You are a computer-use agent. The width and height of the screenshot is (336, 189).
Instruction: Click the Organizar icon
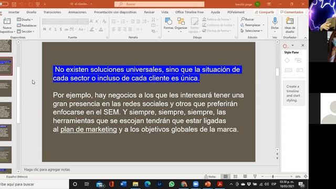181,22
